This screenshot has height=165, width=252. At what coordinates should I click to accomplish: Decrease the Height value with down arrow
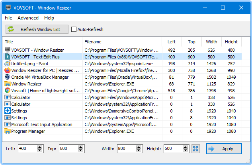185,150
